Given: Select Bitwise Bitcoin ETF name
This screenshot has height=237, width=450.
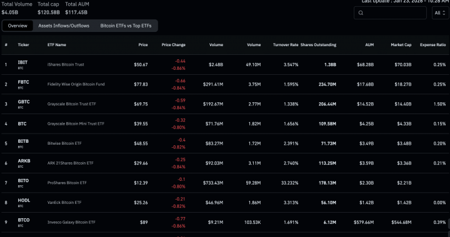Looking at the screenshot, I should [64, 143].
